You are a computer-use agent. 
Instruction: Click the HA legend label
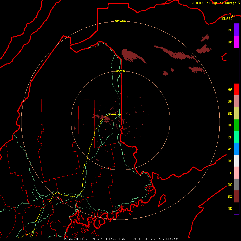pos(230,89)
